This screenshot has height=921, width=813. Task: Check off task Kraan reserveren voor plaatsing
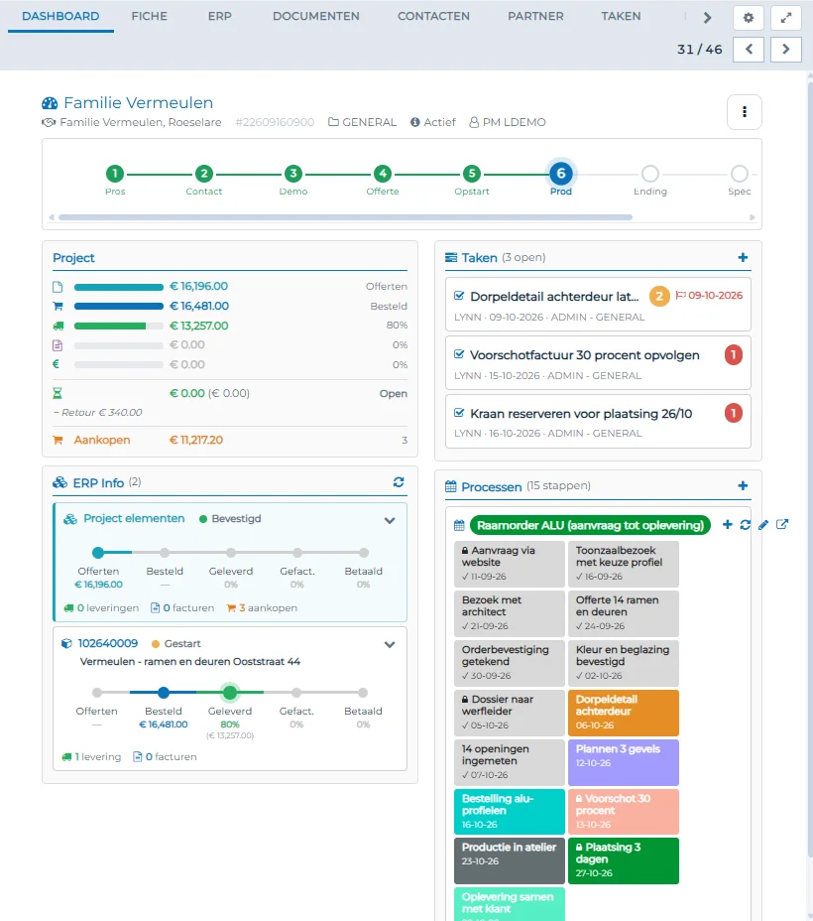[459, 413]
